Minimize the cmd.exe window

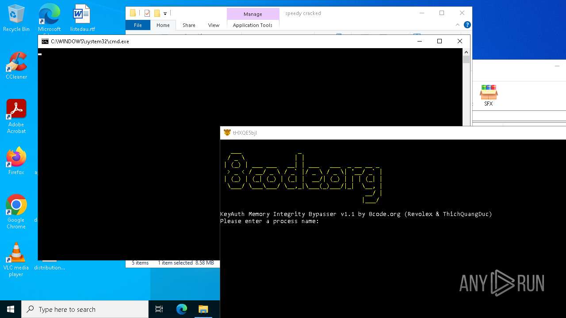pyautogui.click(x=420, y=41)
